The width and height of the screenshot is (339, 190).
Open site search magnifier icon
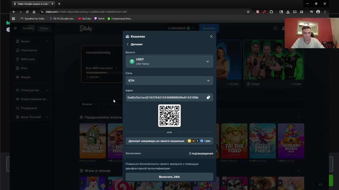(275, 28)
